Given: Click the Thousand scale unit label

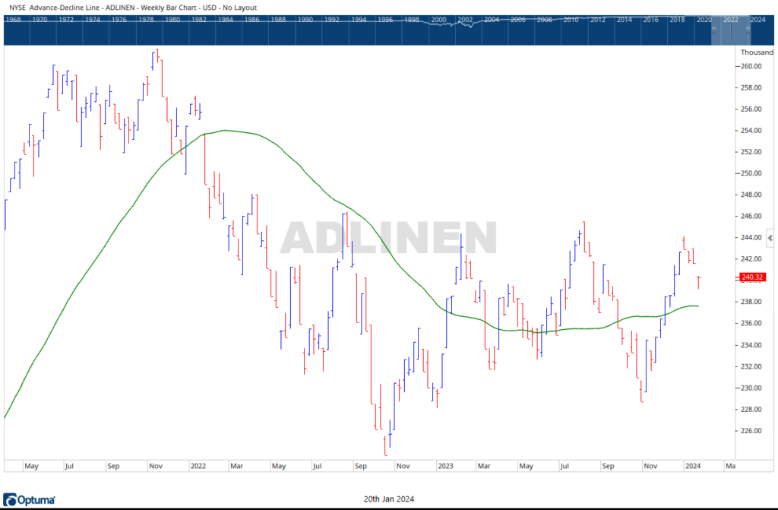Looking at the screenshot, I should [x=757, y=52].
